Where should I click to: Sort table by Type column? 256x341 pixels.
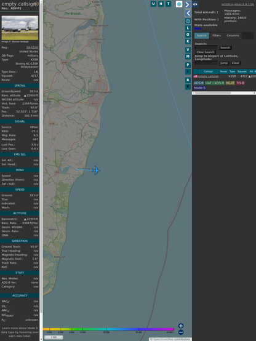coord(232,71)
